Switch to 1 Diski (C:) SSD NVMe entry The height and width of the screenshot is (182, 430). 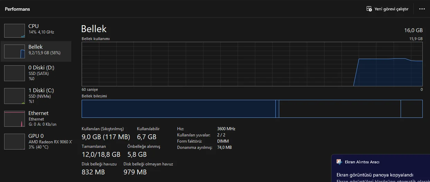pos(42,95)
